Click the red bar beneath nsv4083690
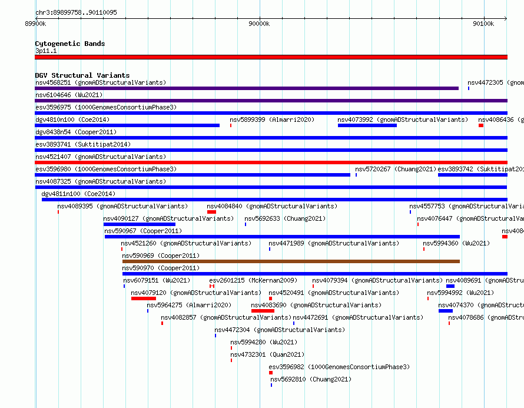524x408 pixels. [263, 311]
